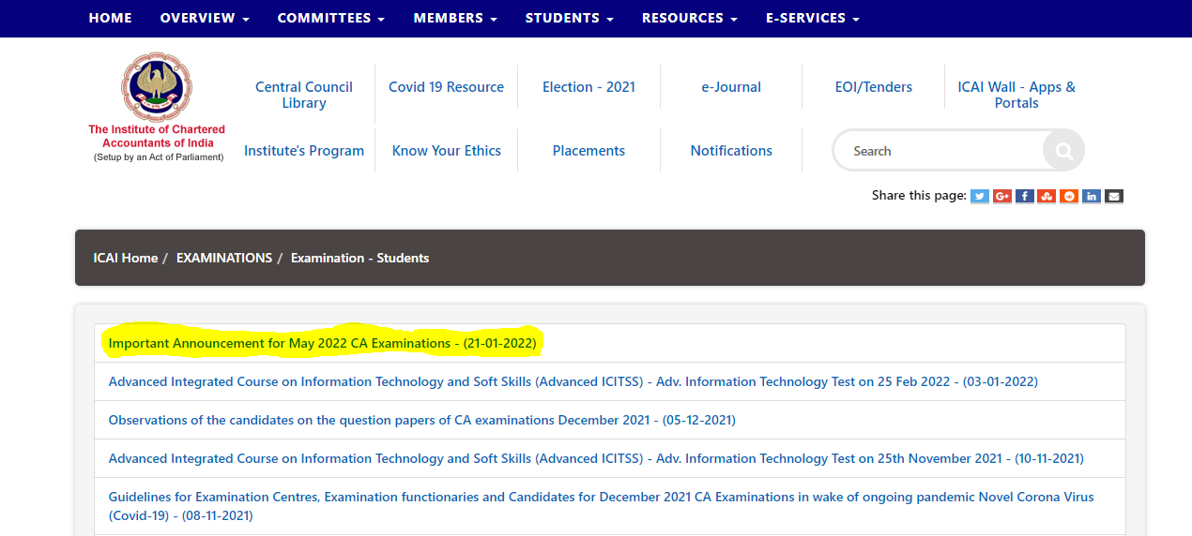The height and width of the screenshot is (536, 1192).
Task: Click EXAMINATIONS breadcrumb
Action: tap(224, 258)
